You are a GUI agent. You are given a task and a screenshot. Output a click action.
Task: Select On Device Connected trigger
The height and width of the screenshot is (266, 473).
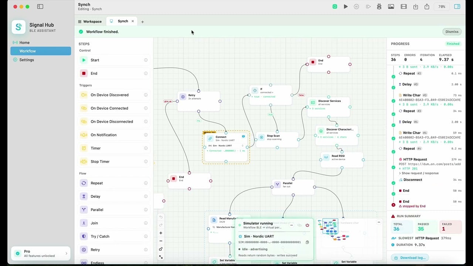tap(115, 108)
